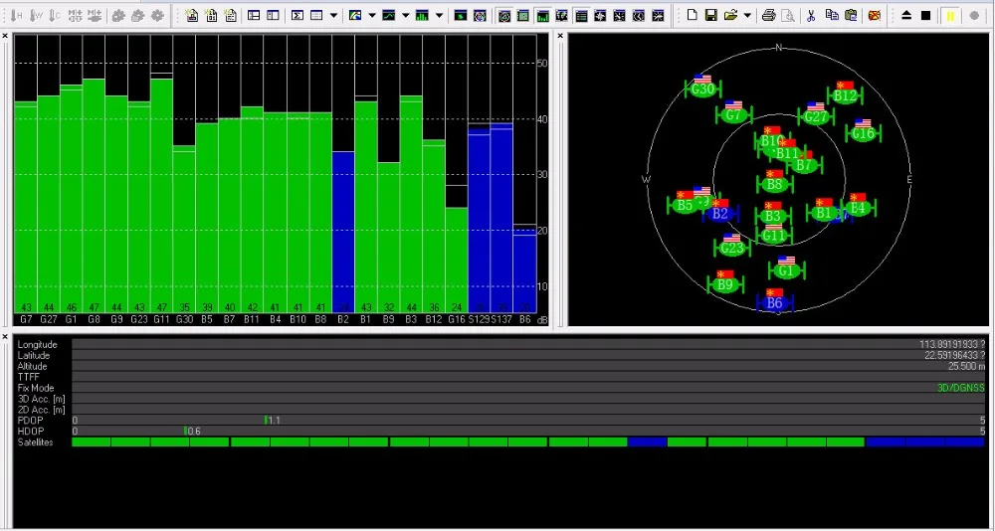Image resolution: width=995 pixels, height=531 pixels.
Task: Expand the table view dropdown arrow
Action: 333,15
